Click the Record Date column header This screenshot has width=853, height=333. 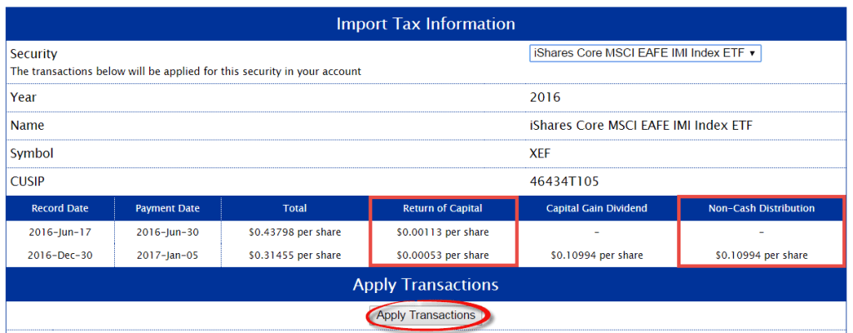(x=60, y=208)
